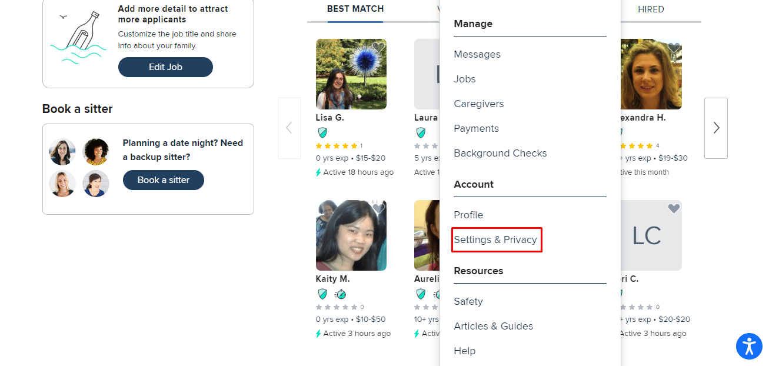Open the LC initials avatar

651,235
